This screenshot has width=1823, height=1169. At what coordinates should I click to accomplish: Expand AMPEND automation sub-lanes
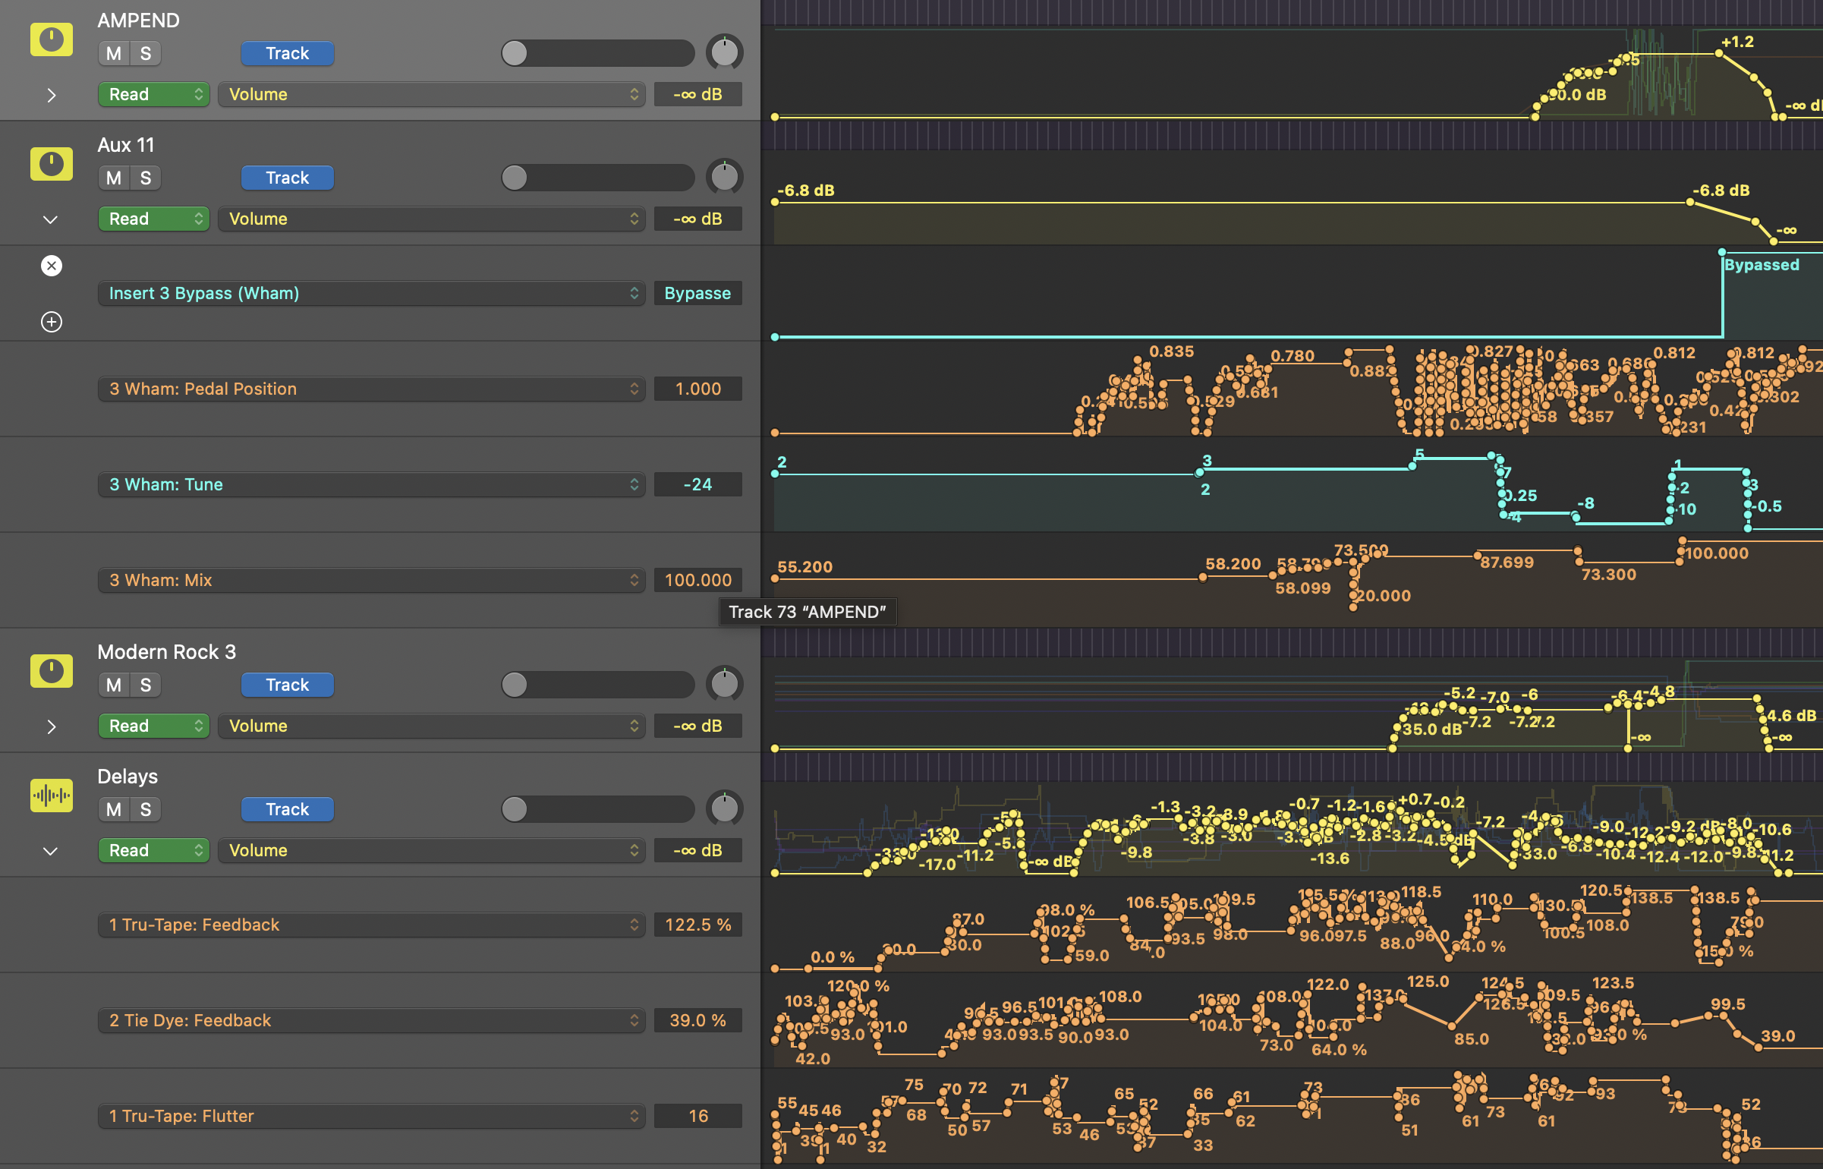point(51,96)
